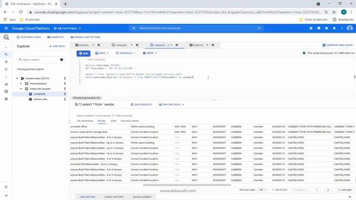Open the header settings three-dot menu

click(x=342, y=28)
